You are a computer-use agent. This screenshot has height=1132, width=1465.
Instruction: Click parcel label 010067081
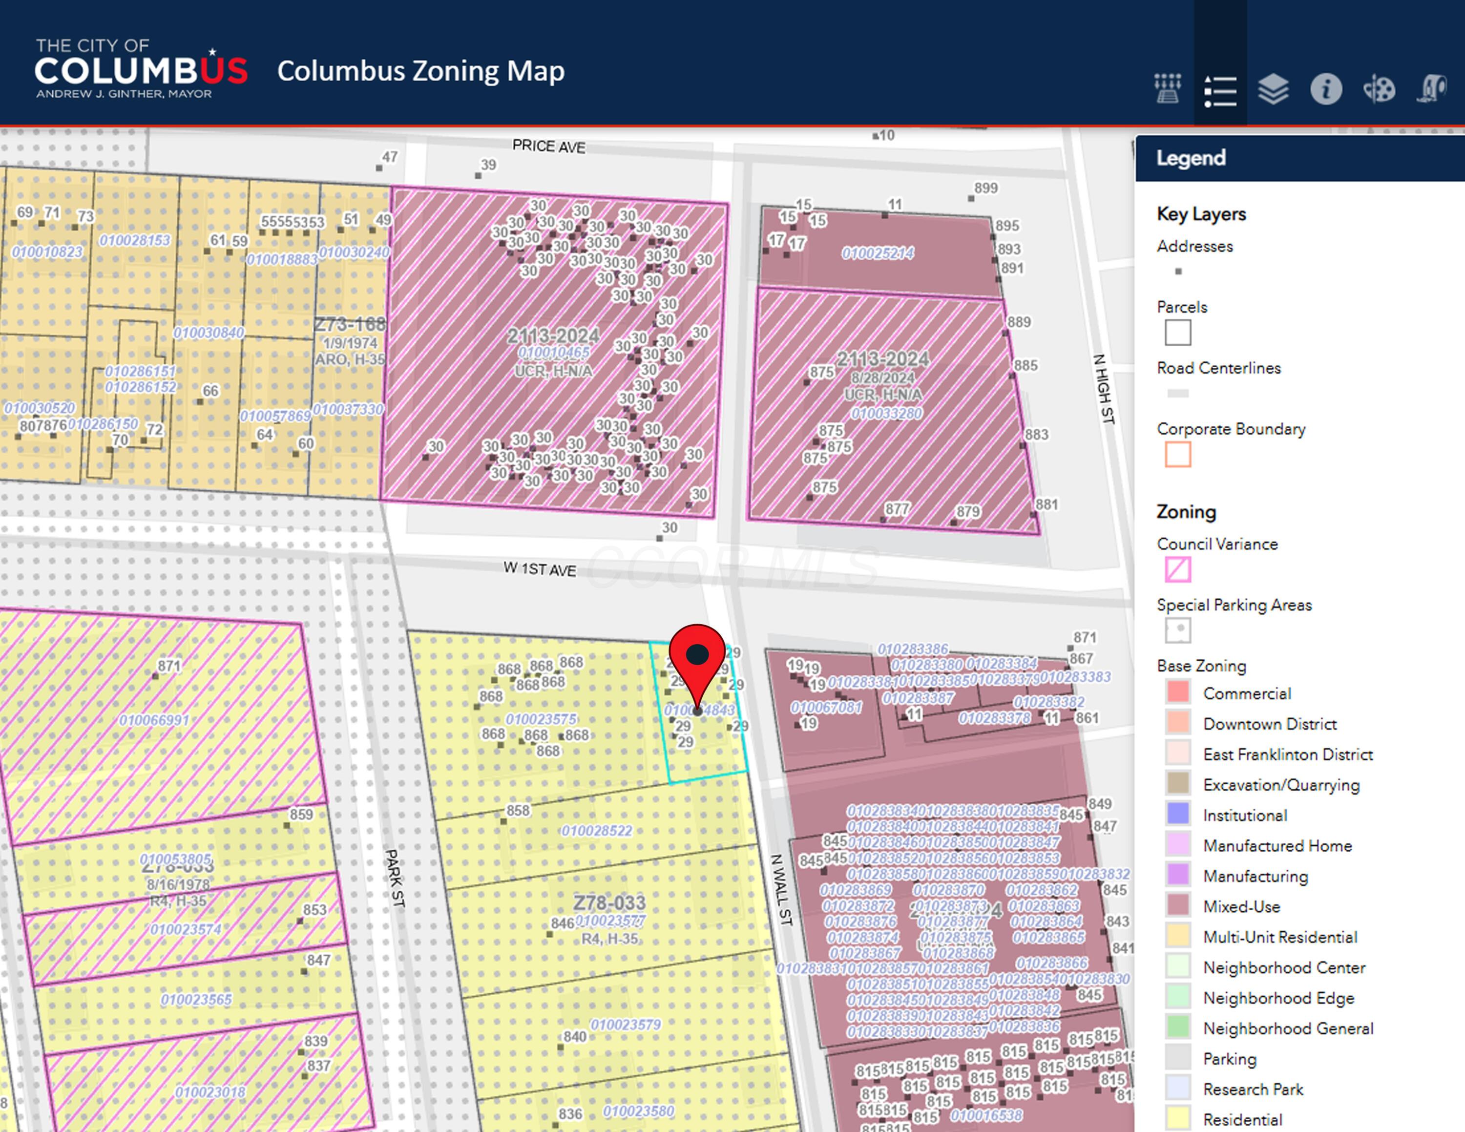tap(826, 708)
